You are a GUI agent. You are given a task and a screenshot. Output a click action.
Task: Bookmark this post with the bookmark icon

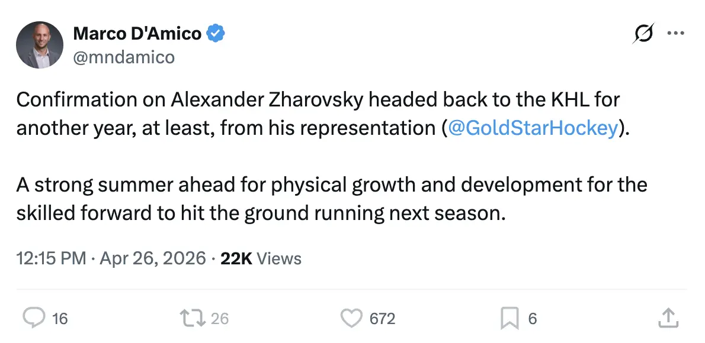point(509,318)
